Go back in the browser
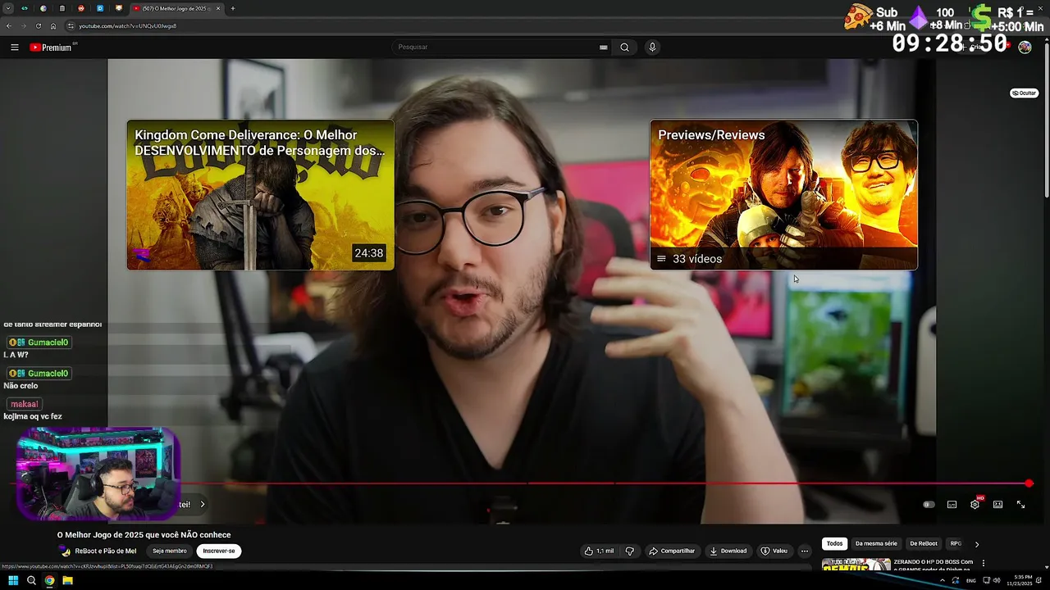 pos(9,26)
